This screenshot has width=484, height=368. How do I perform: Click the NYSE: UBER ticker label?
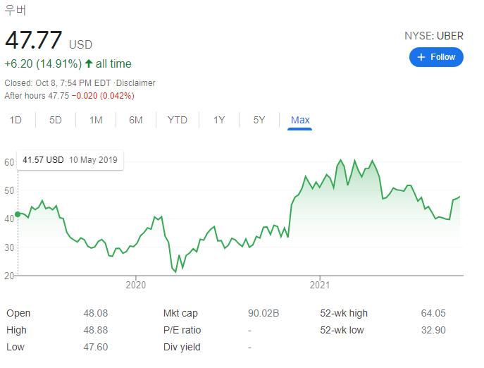coord(434,36)
